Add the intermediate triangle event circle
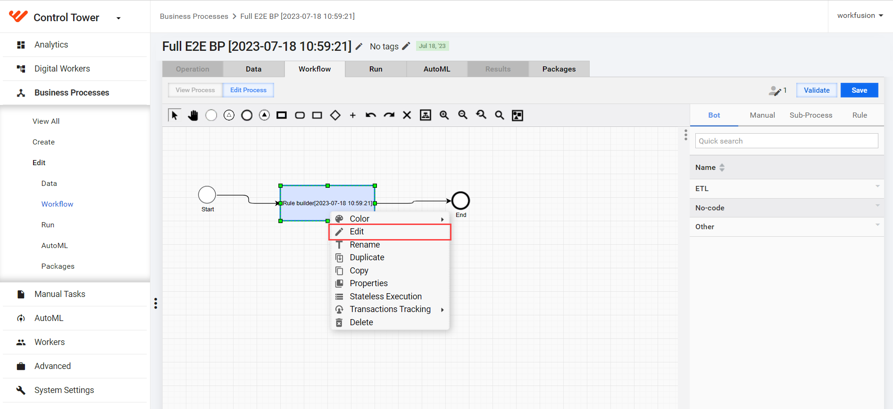This screenshot has height=409, width=893. tap(229, 115)
